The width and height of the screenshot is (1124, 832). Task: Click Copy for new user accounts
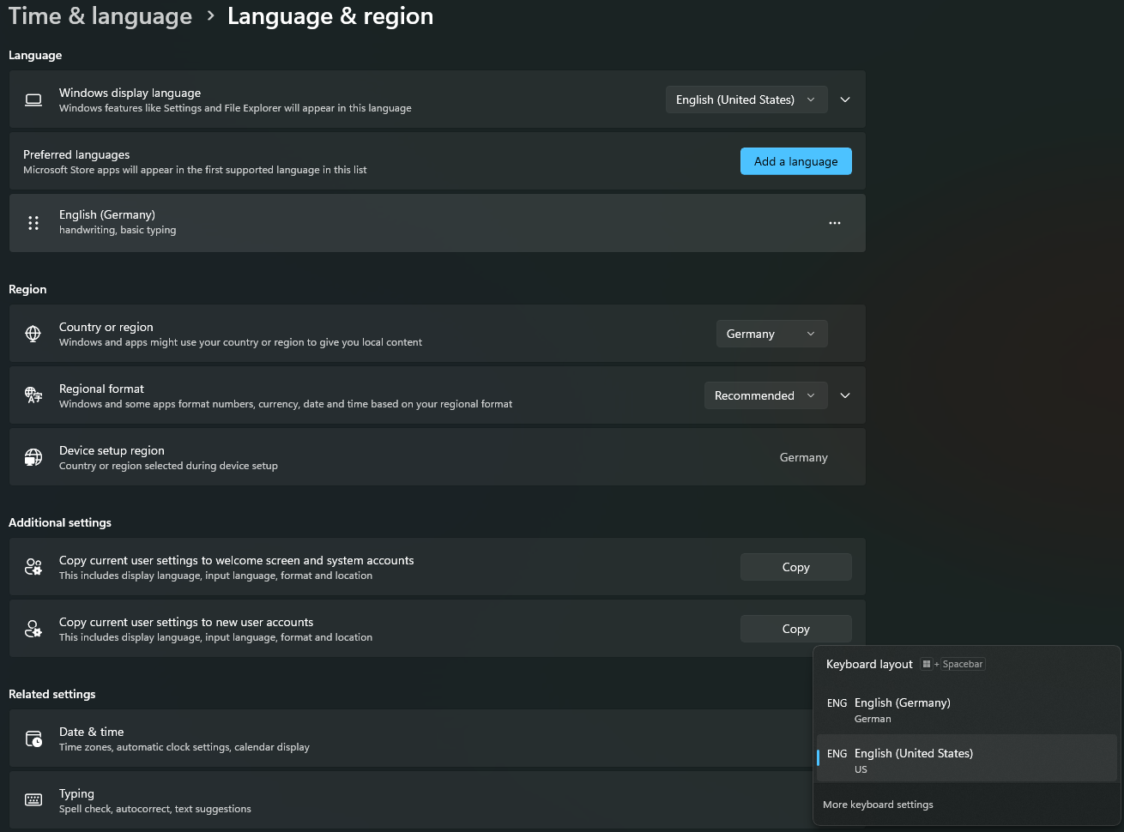795,629
